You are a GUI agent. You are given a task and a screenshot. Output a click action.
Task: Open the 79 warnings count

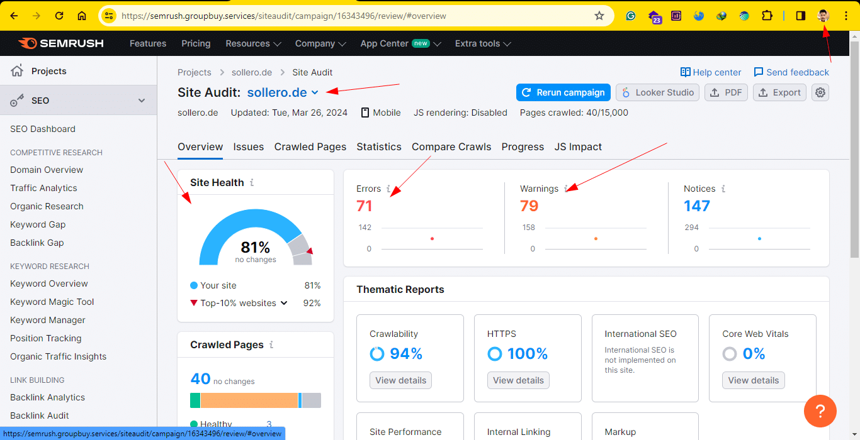coord(529,206)
